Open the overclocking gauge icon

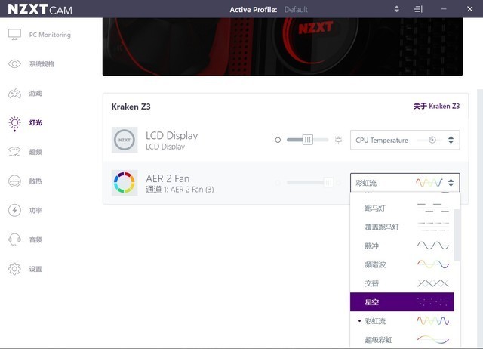tap(14, 152)
